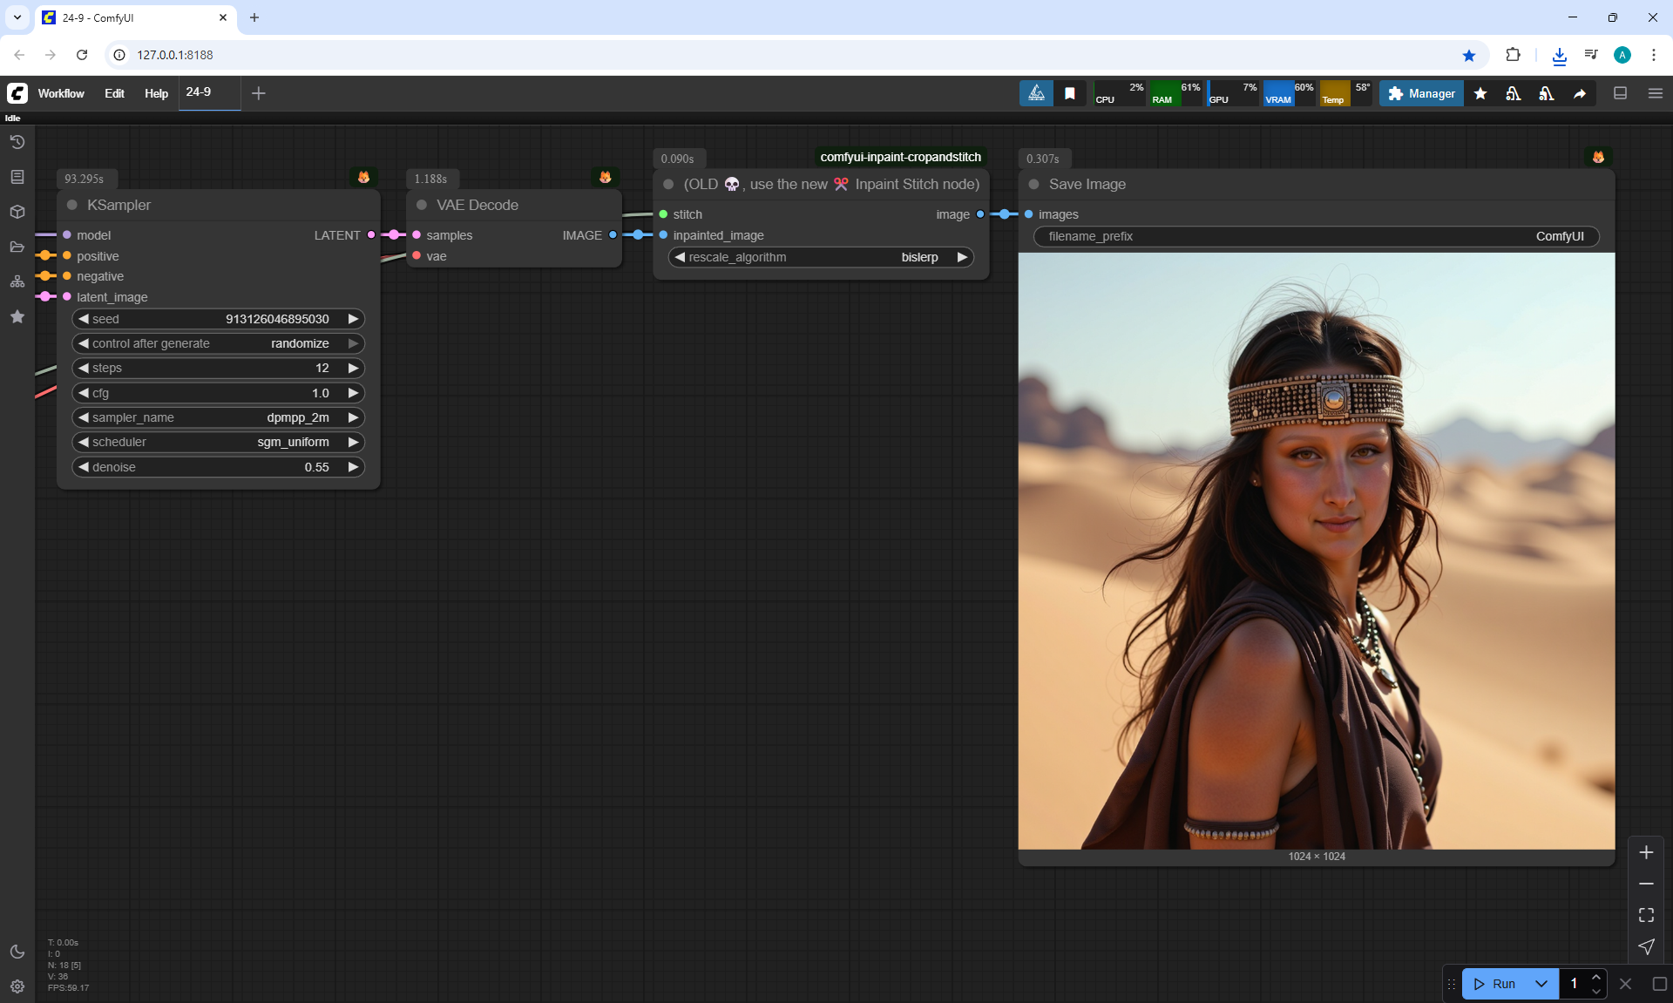1673x1003 pixels.
Task: Open the node library sidebar icon
Action: [17, 177]
